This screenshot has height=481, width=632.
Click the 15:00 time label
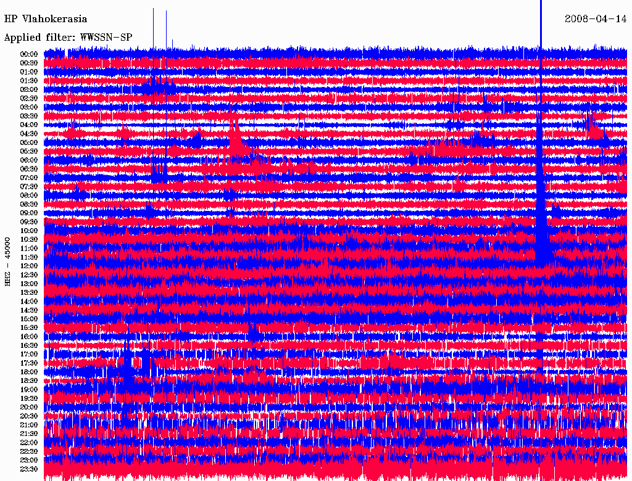point(29,319)
